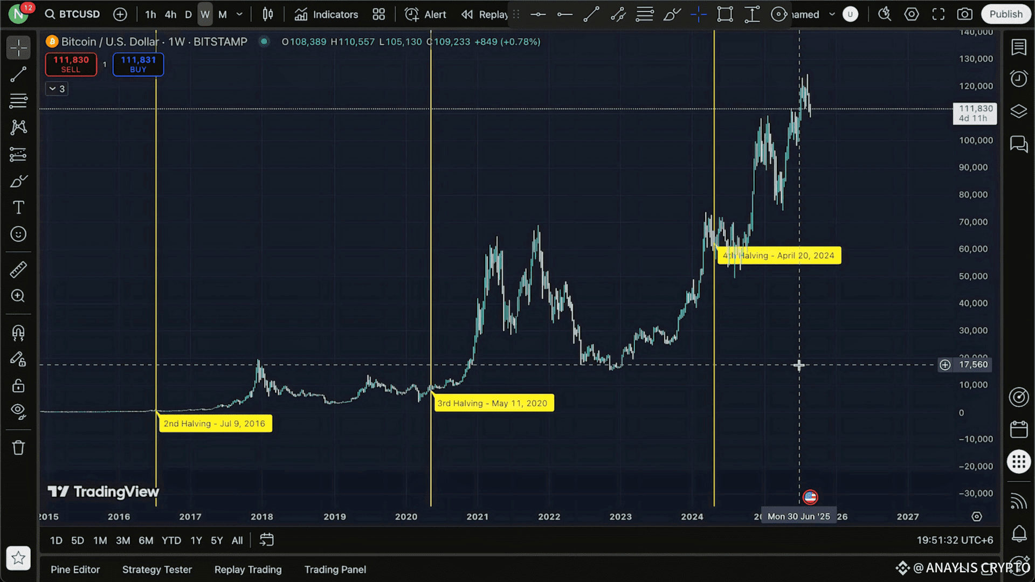Set range to 1D
The width and height of the screenshot is (1035, 582).
coord(56,541)
